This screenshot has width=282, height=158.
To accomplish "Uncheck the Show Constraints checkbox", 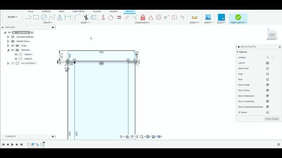I will tap(267, 101).
